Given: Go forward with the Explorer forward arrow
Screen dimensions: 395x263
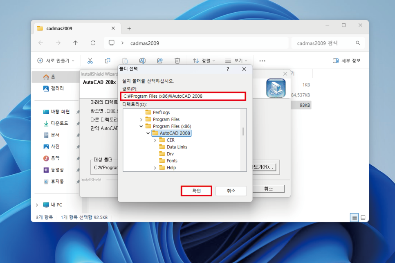Looking at the screenshot, I should (x=58, y=43).
